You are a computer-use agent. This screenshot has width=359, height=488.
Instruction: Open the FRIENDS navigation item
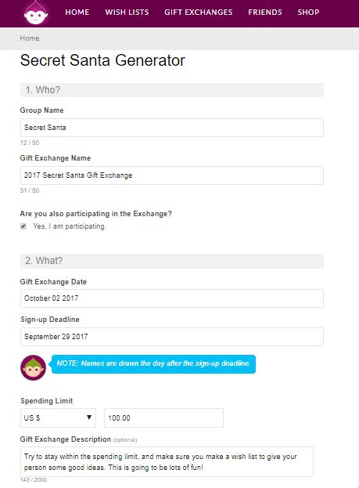point(265,12)
